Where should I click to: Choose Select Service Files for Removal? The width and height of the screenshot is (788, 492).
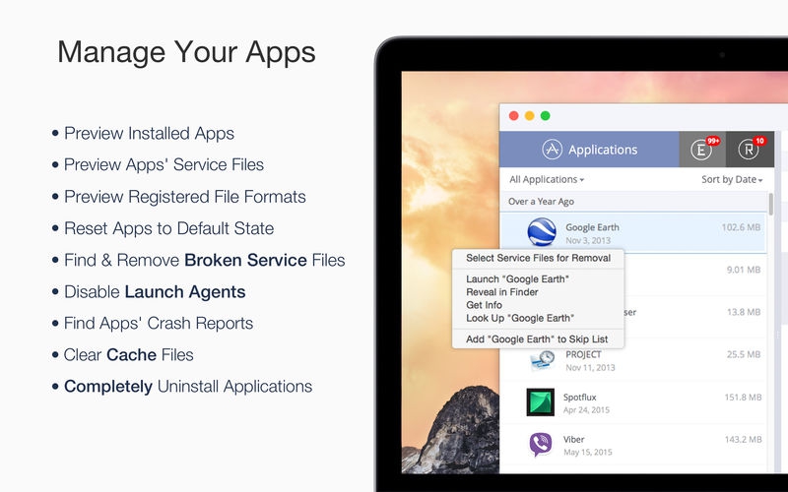pos(538,258)
